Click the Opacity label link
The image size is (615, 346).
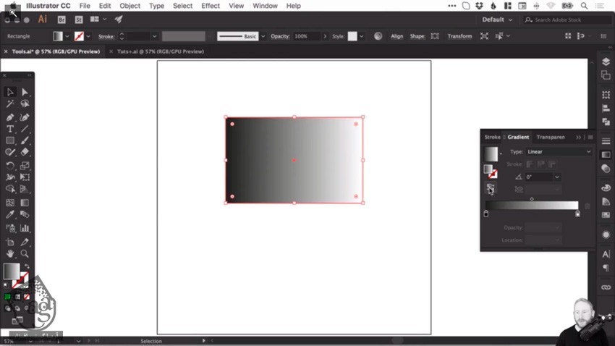point(280,36)
